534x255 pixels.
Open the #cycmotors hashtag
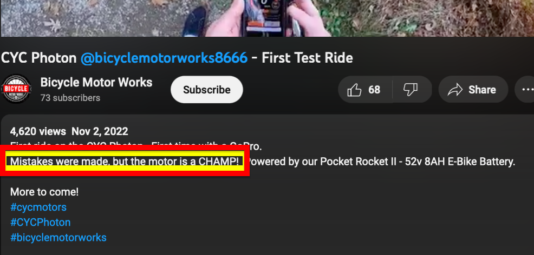tap(38, 207)
